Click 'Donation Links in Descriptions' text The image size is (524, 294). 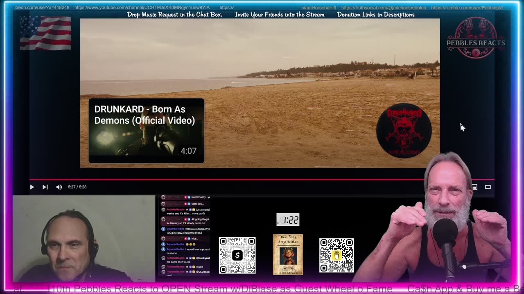[x=376, y=14]
